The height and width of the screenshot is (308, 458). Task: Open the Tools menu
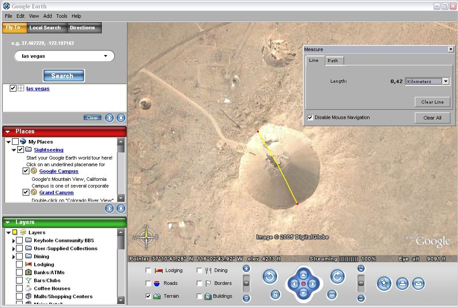click(62, 16)
